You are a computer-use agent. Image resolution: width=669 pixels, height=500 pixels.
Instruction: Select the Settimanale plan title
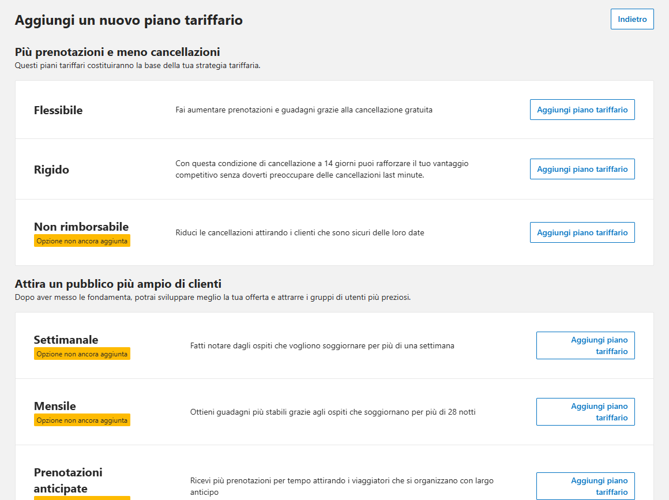[66, 340]
